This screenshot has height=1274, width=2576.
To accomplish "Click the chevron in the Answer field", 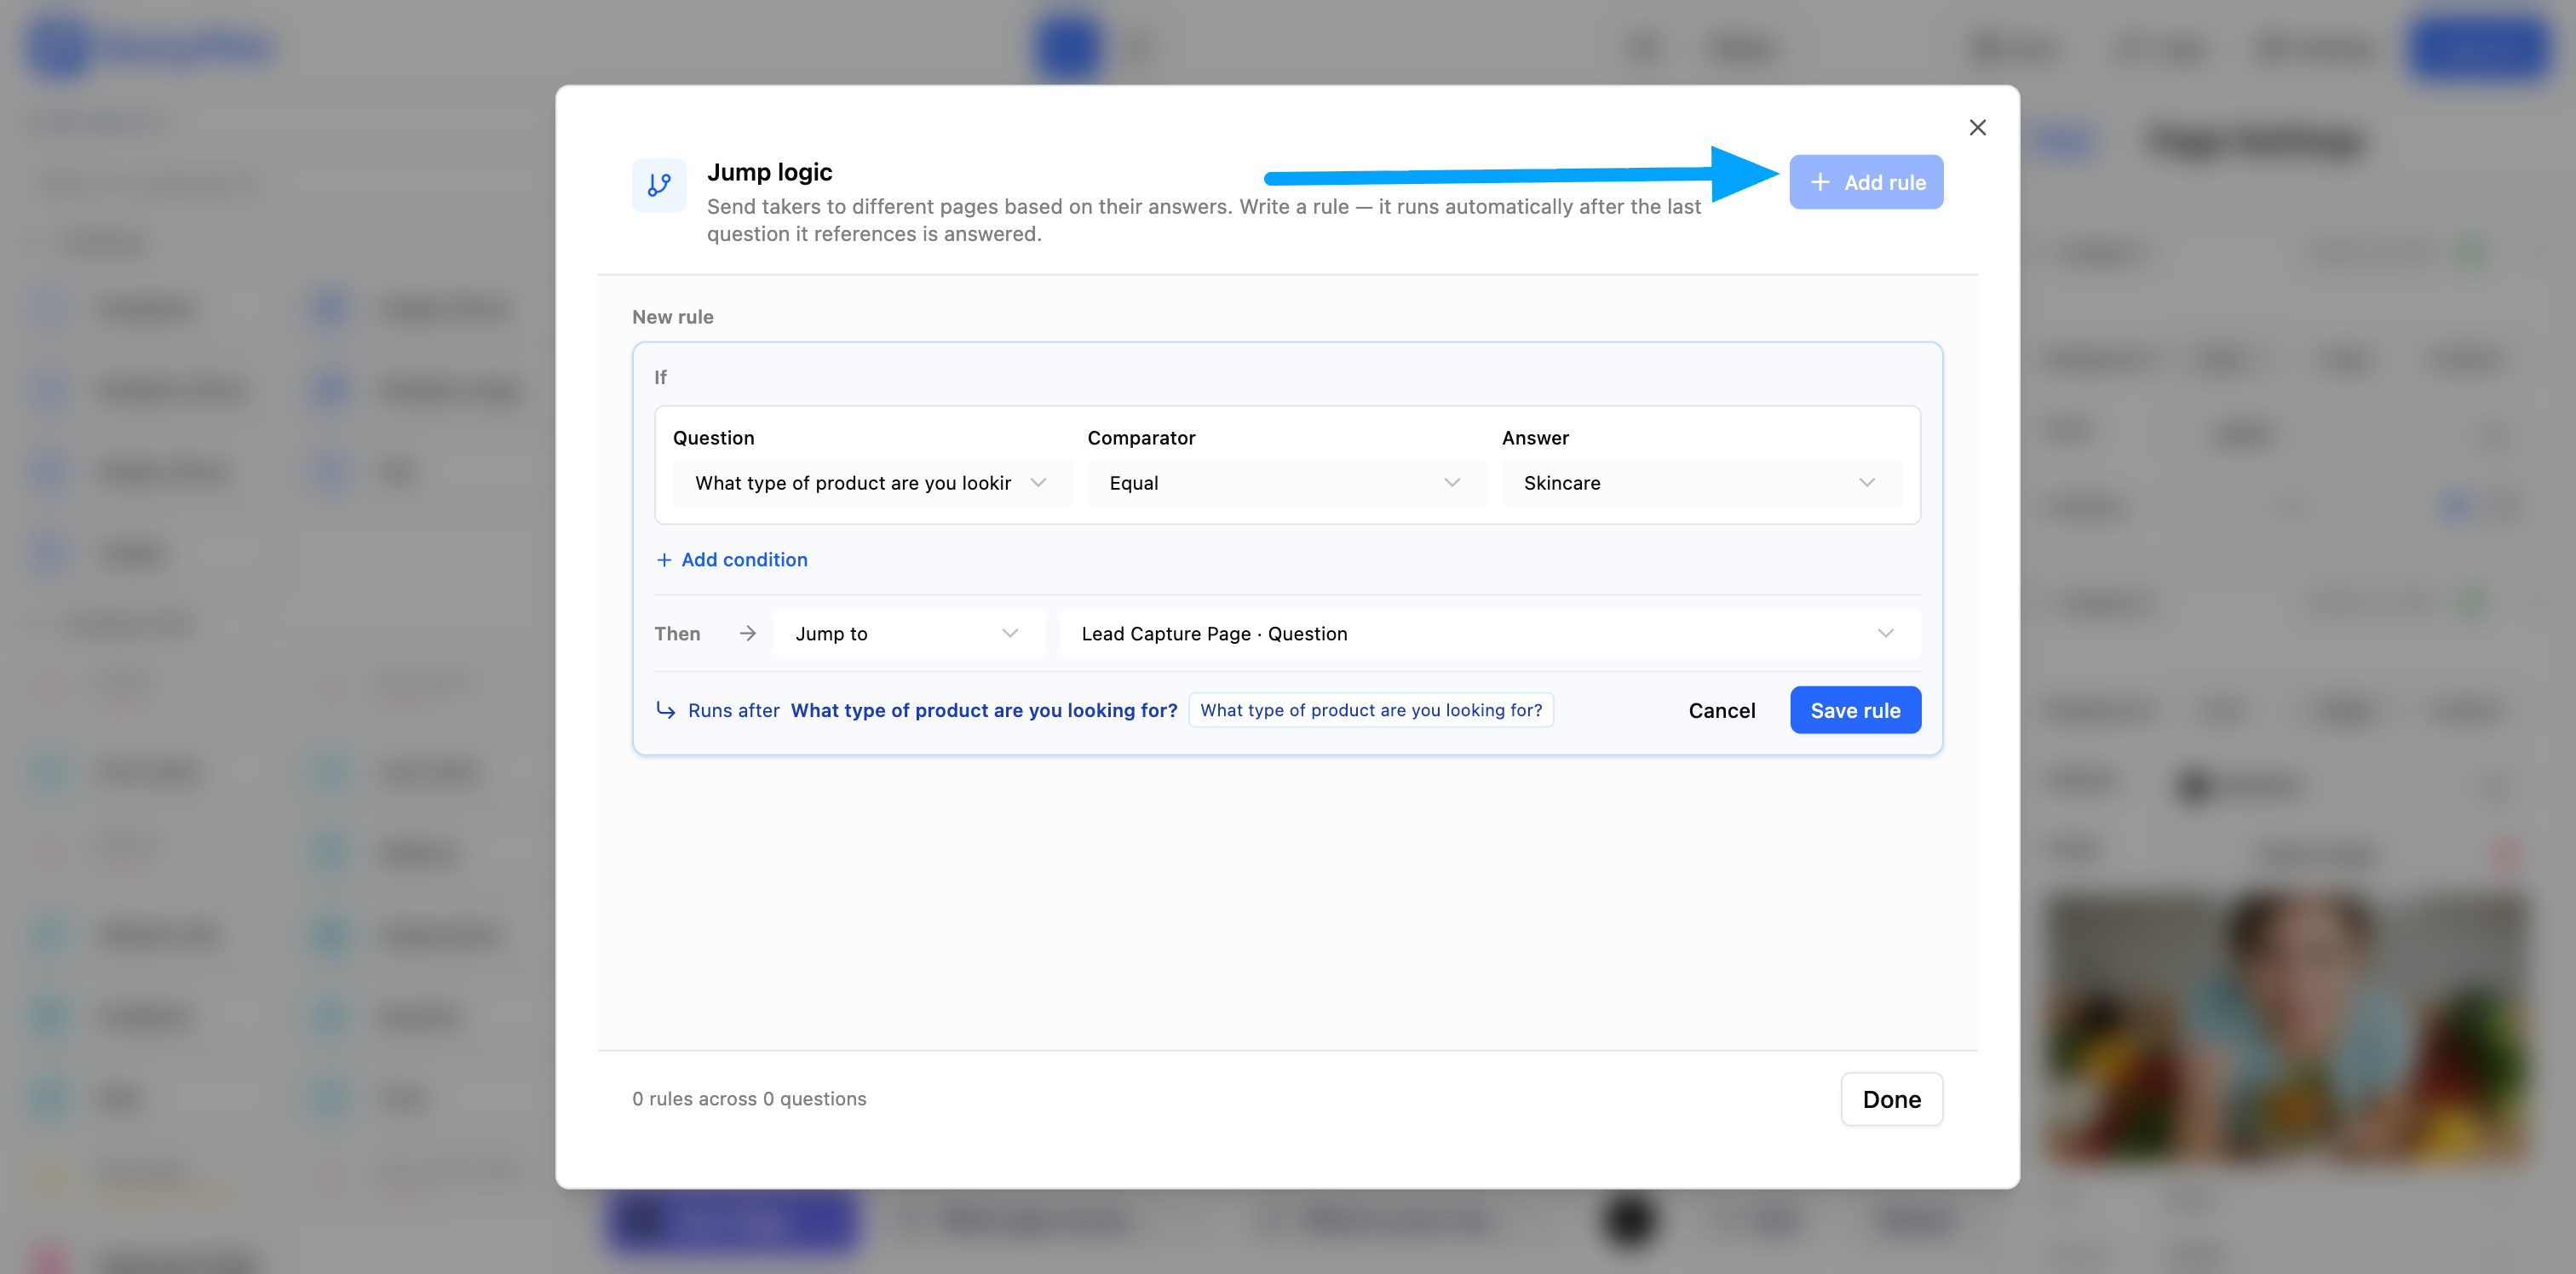I will pos(1866,483).
